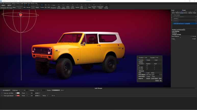Screen dimensions: 197x110
Task: Open the Configurator Wizard
Action: (x=100, y=7)
